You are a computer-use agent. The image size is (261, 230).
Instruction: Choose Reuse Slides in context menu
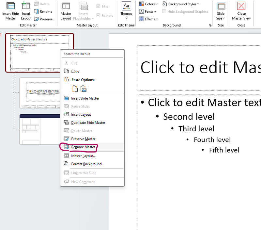[x=92, y=106]
